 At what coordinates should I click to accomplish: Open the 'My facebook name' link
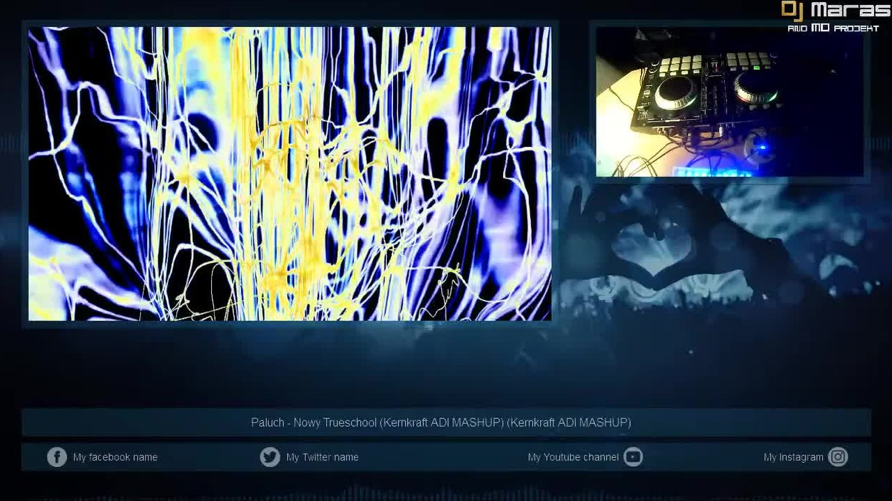click(115, 457)
